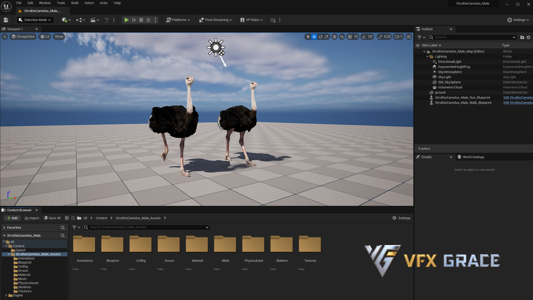Open play mode options three-dot menu

tap(155, 20)
